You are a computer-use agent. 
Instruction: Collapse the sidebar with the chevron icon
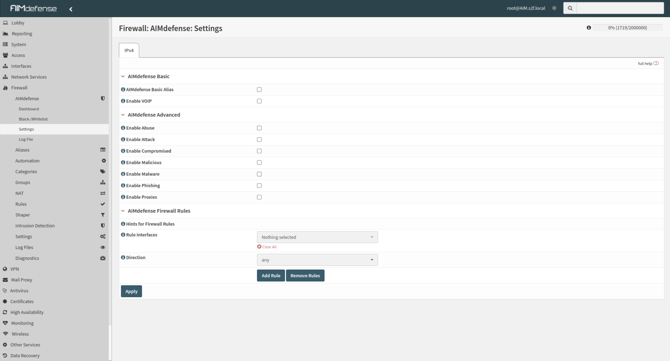71,9
